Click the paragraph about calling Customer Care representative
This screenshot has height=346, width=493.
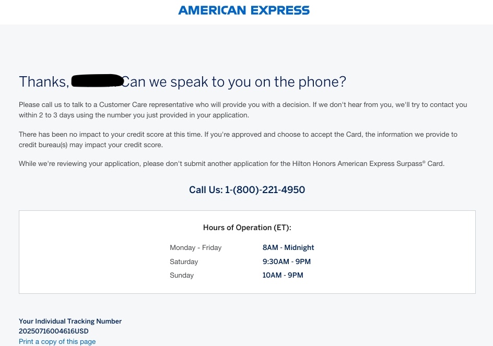(x=243, y=110)
